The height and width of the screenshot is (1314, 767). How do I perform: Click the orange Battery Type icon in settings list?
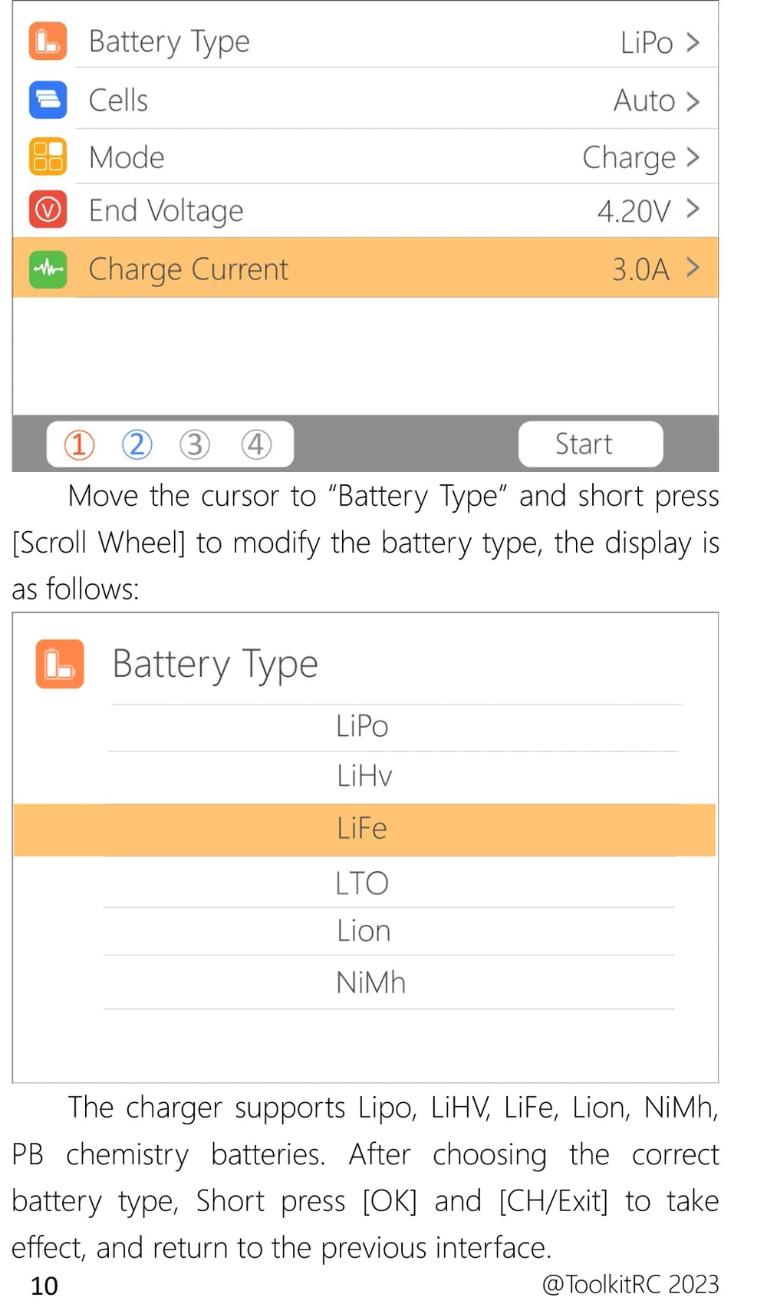48,41
